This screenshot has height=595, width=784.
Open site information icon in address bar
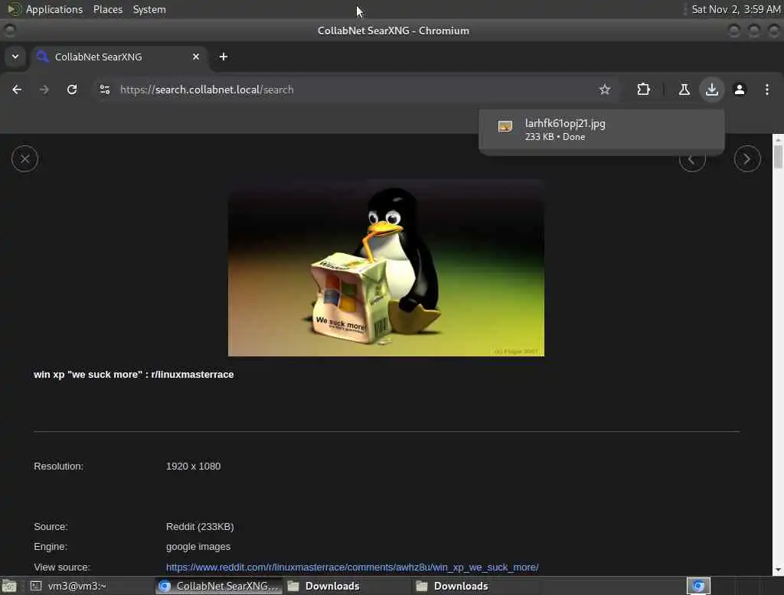coord(104,89)
